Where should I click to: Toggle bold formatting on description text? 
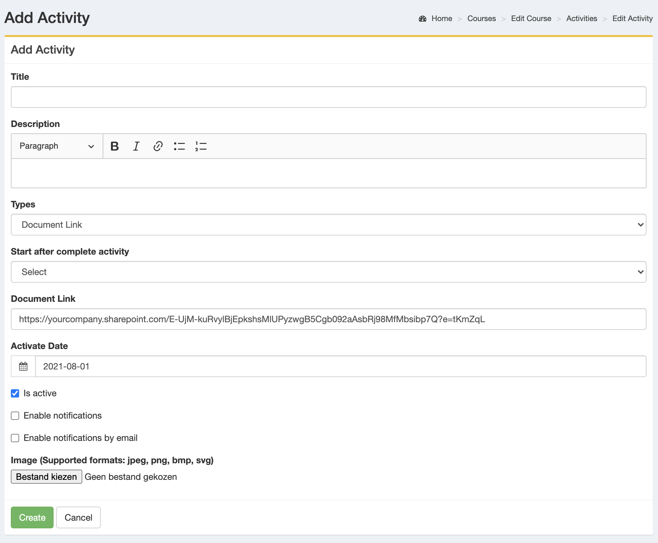115,145
